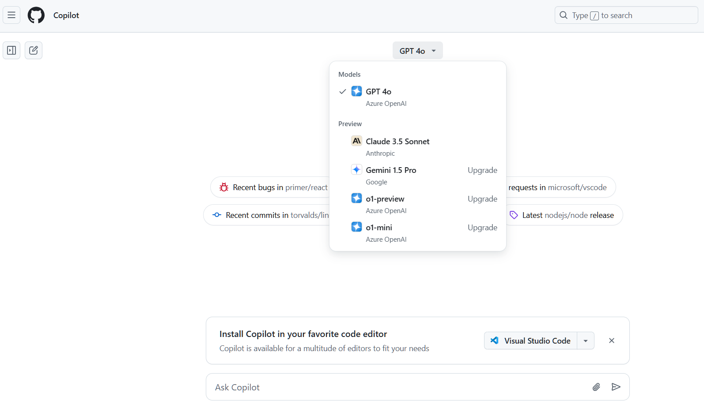
Task: Choose the Latest nodejs/node release suggestion
Action: point(564,215)
